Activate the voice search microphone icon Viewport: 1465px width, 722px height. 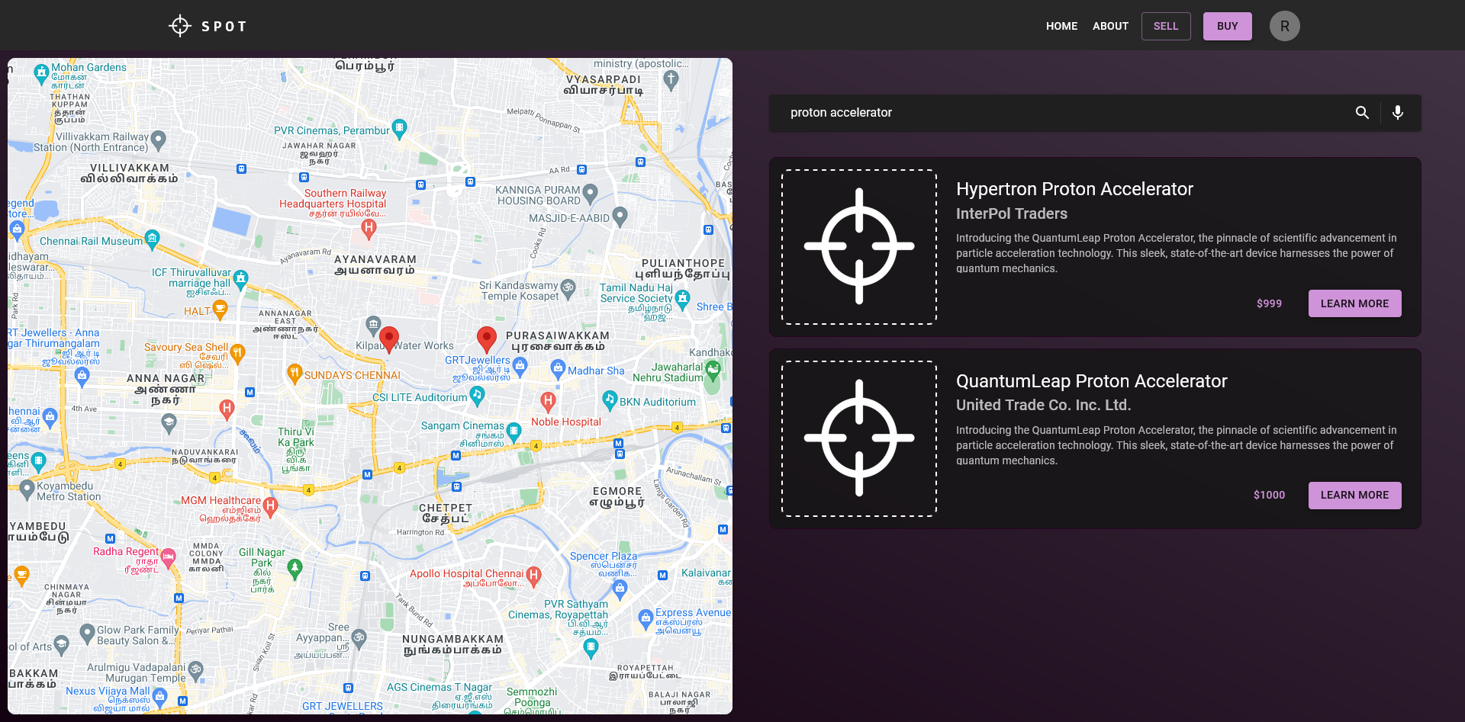[x=1398, y=112]
